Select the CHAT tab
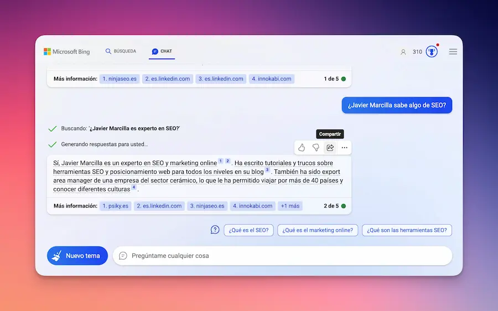This screenshot has width=498, height=311. click(x=162, y=51)
